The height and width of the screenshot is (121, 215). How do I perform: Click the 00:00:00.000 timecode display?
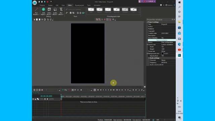coord(46,96)
